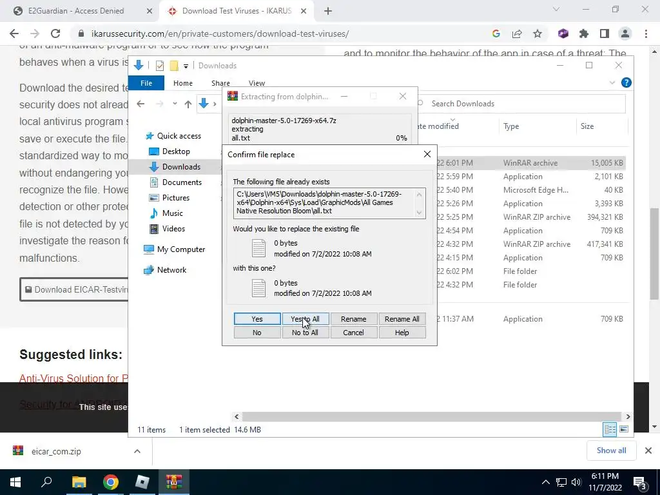Click the Chrome address bar URL
The width and height of the screenshot is (660, 495).
[x=220, y=34]
